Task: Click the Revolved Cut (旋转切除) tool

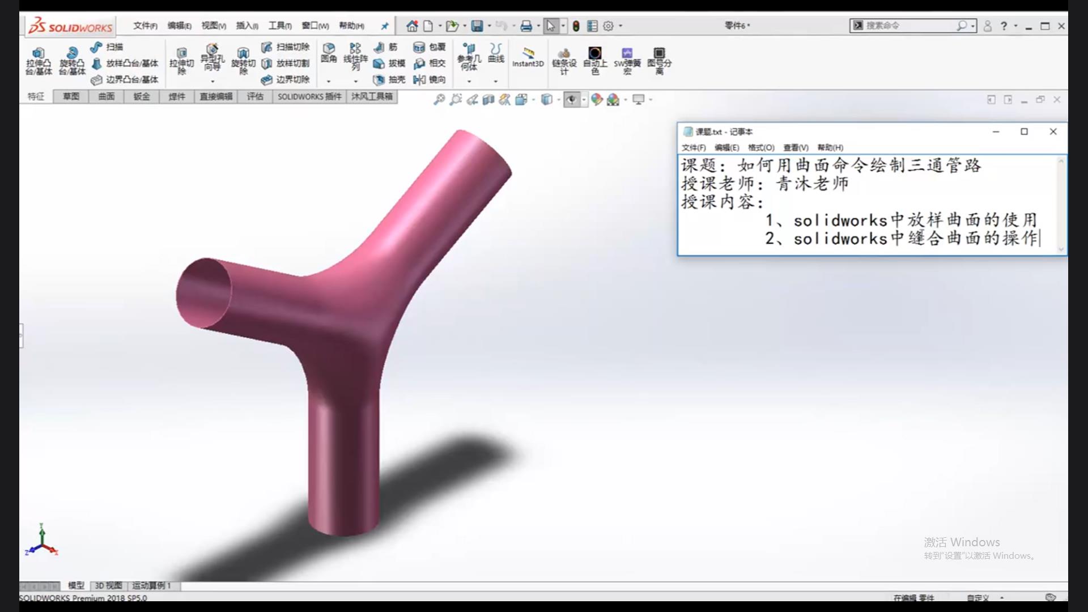Action: pyautogui.click(x=243, y=61)
